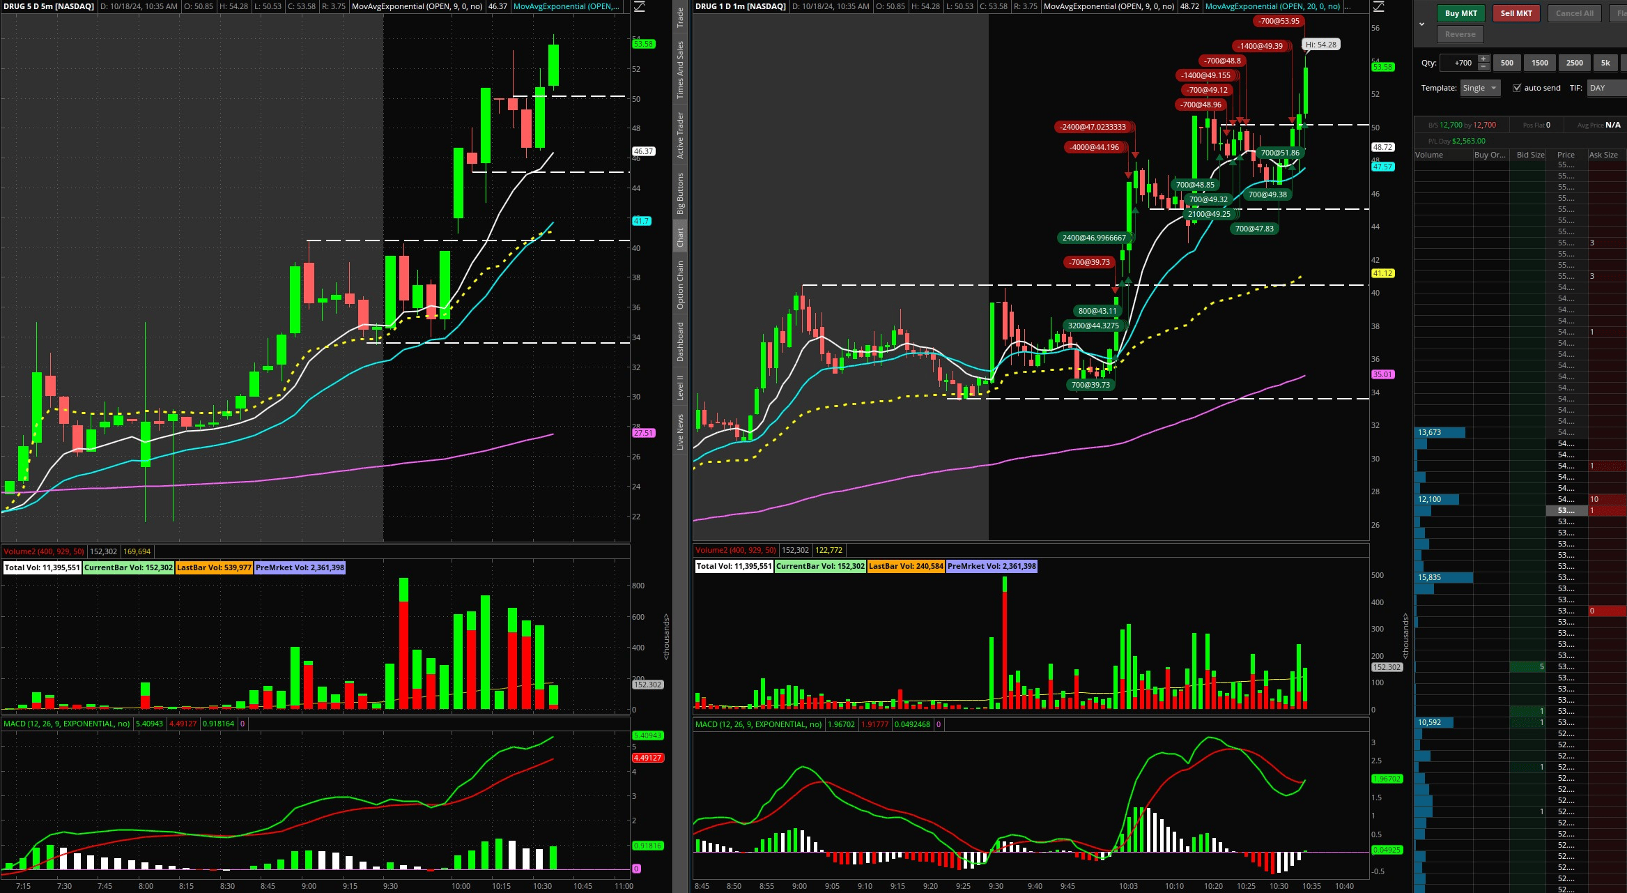Click price axis settings icon on 5m chart
The width and height of the screenshot is (1627, 893).
(x=638, y=7)
